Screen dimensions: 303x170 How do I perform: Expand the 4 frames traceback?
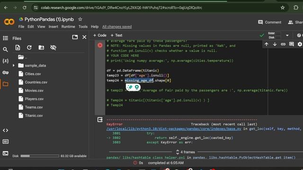(186, 152)
